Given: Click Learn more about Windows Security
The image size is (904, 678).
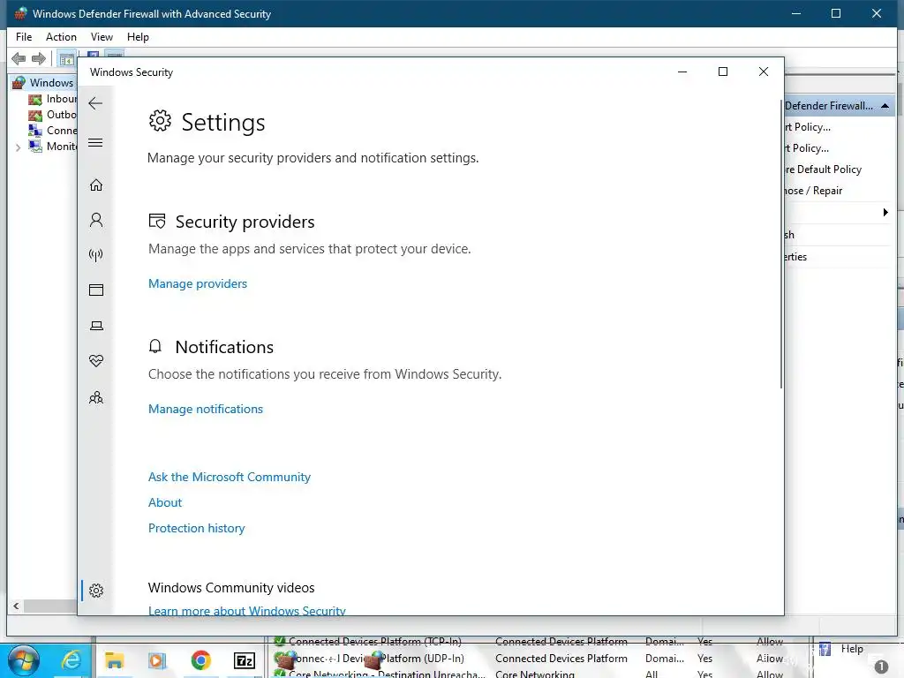Looking at the screenshot, I should (x=247, y=610).
